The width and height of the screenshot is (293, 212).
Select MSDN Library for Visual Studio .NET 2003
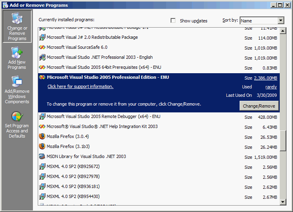pos(159,157)
